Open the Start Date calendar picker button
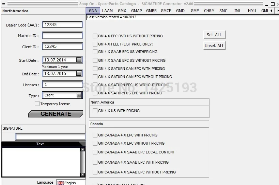This screenshot has width=279, height=185. pos(79,60)
